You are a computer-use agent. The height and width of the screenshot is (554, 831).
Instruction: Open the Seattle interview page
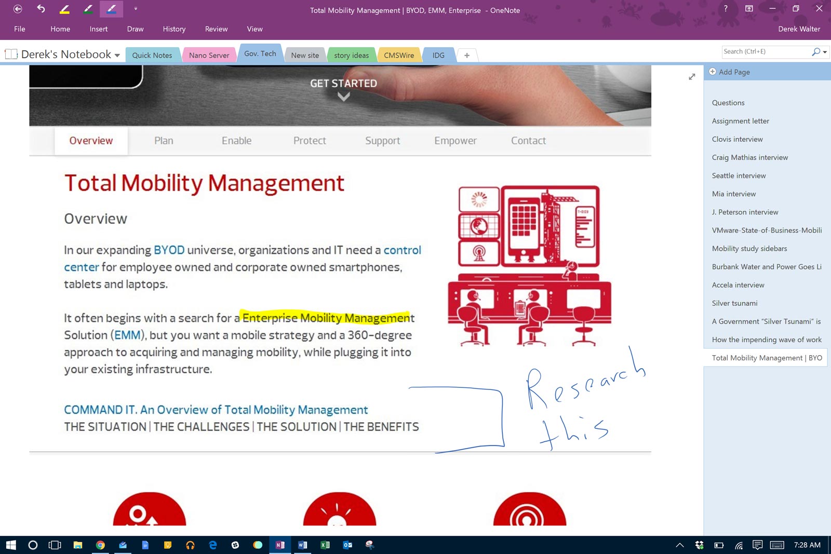(x=766, y=175)
